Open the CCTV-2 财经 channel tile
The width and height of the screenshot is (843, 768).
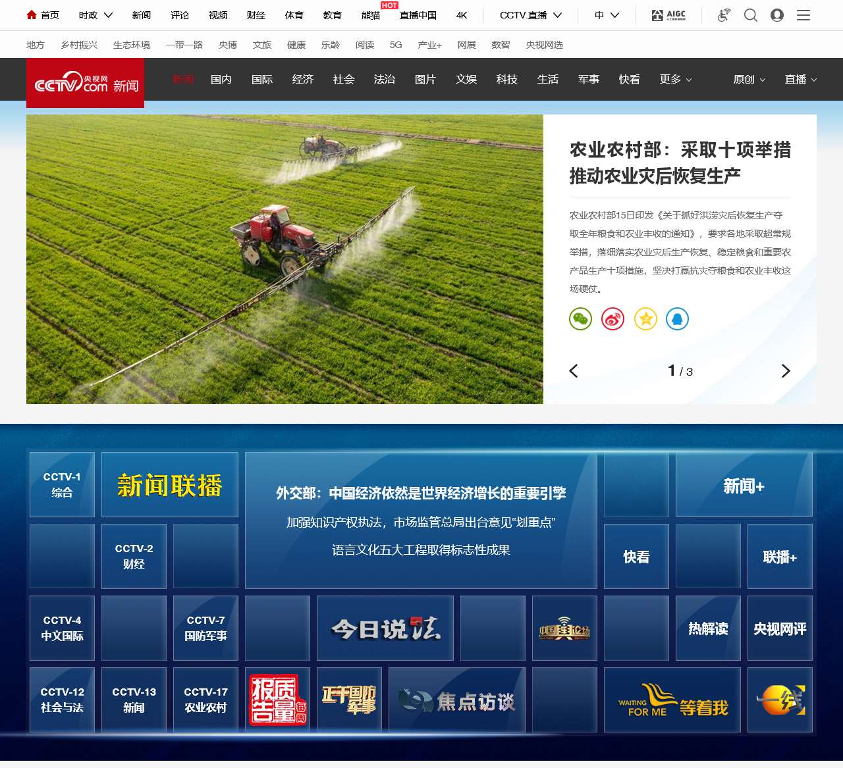click(x=134, y=556)
